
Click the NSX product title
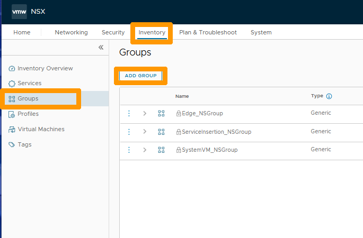coord(38,12)
